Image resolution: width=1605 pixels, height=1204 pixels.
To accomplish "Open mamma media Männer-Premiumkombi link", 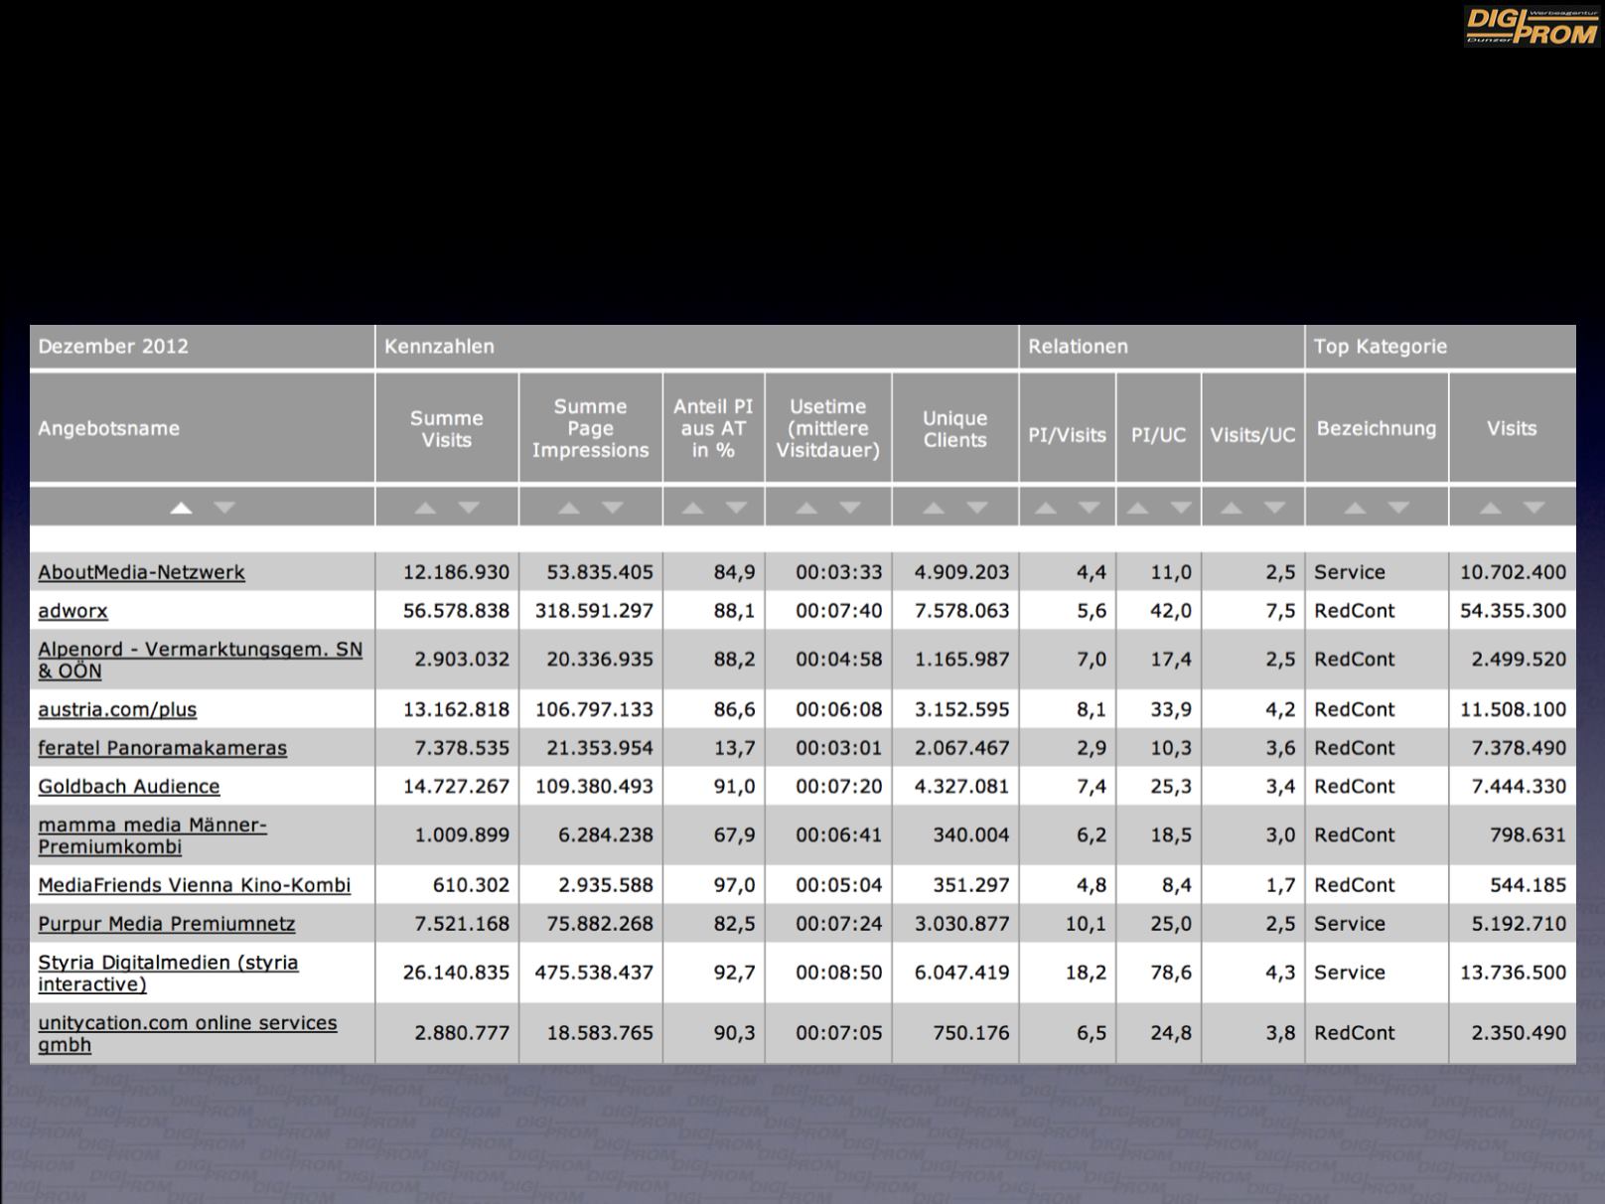I will [x=152, y=835].
